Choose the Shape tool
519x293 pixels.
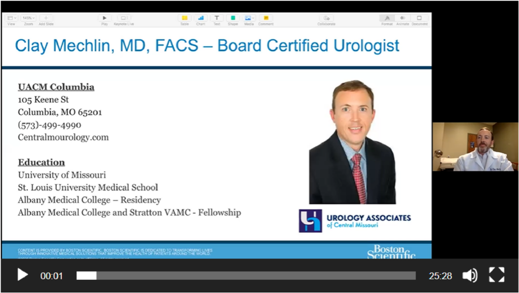click(x=233, y=18)
